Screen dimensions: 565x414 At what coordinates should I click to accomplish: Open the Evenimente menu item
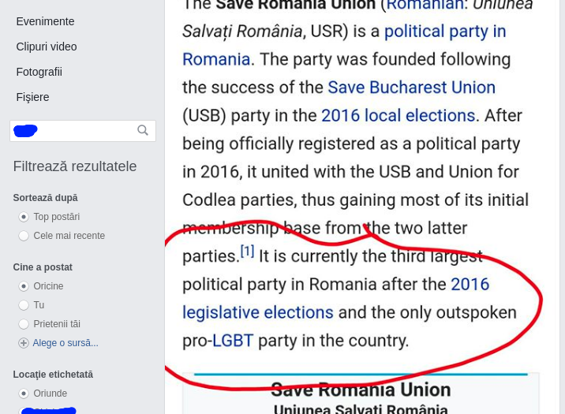(45, 21)
